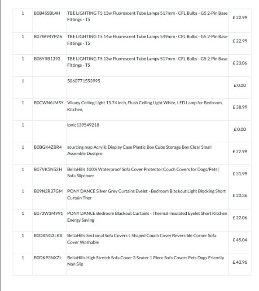
Task: Click ASIN B0BGK4ZBR4 code
Action: [x=48, y=147]
